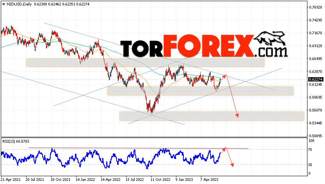Click price level 0.61245 on axis
Screen dimensions: 325x184
point(316,84)
